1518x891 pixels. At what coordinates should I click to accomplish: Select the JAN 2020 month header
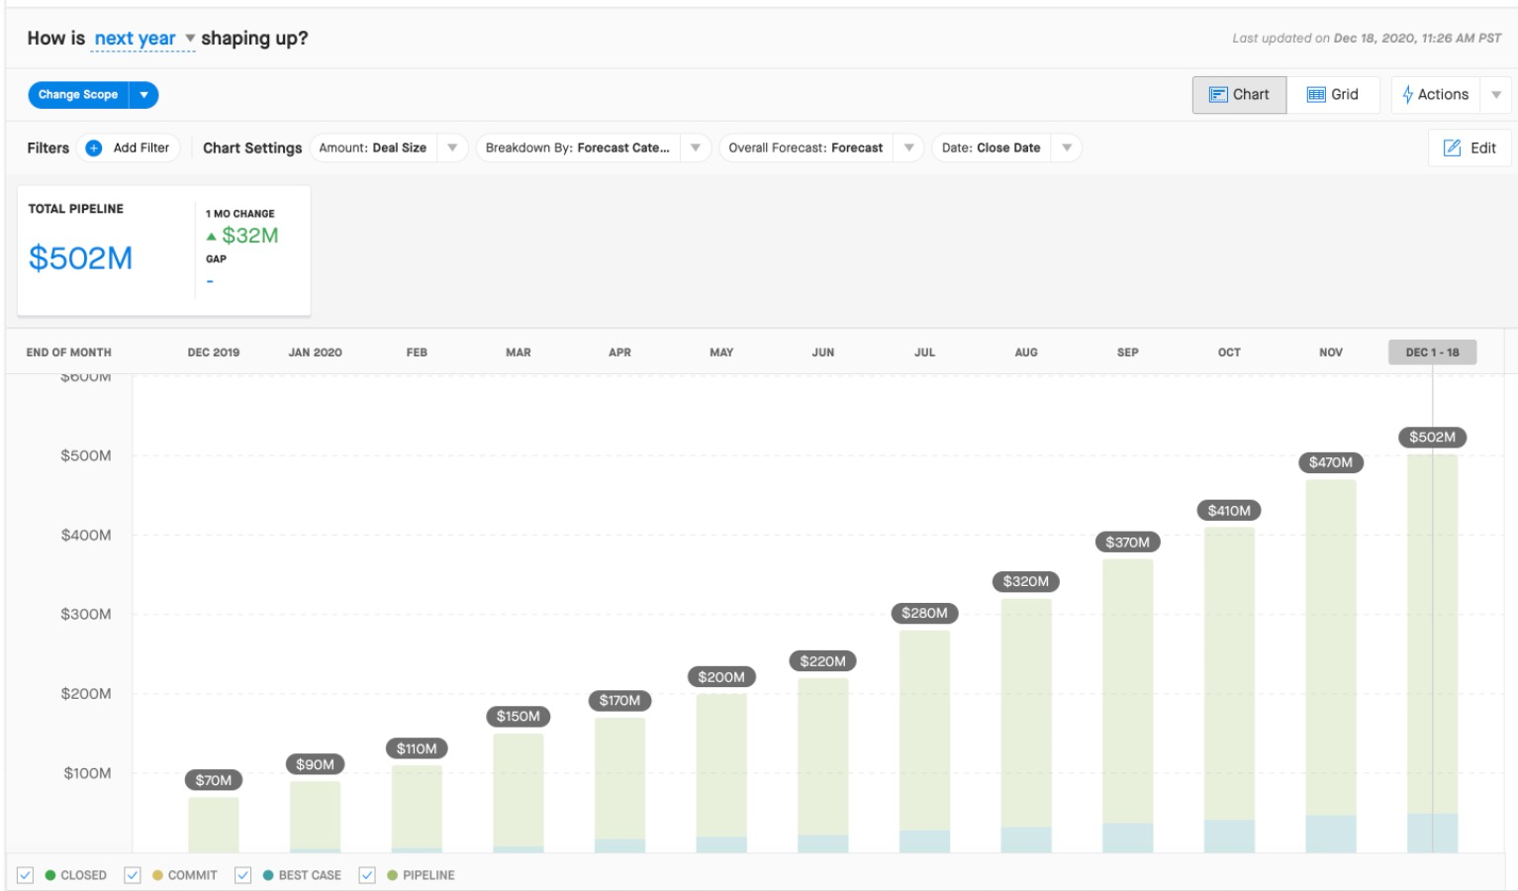click(315, 352)
